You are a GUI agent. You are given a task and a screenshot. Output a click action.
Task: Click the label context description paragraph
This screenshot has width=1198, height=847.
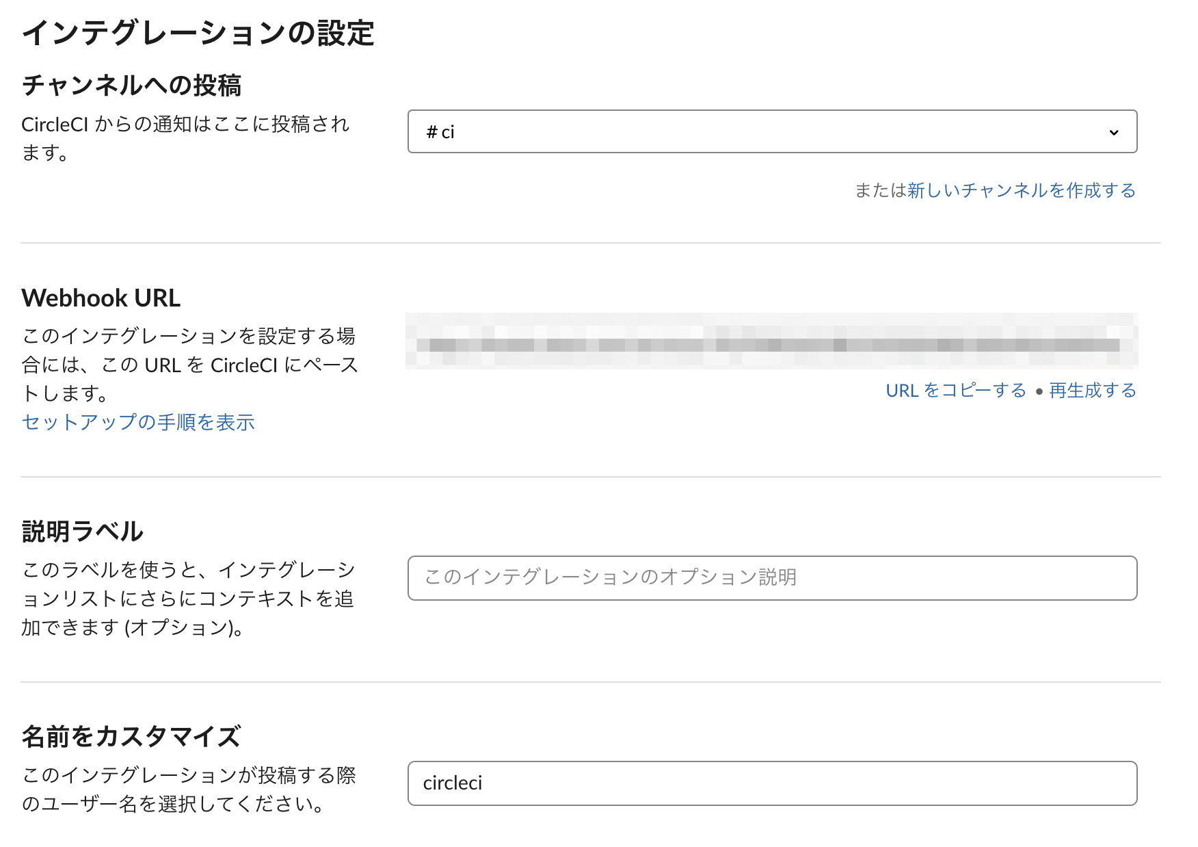188,599
